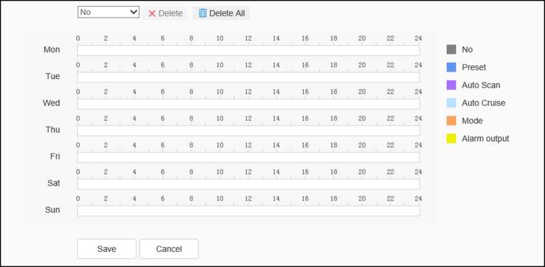Click the Alarm output legend label
Image resolution: width=545 pixels, height=267 pixels.
(485, 139)
